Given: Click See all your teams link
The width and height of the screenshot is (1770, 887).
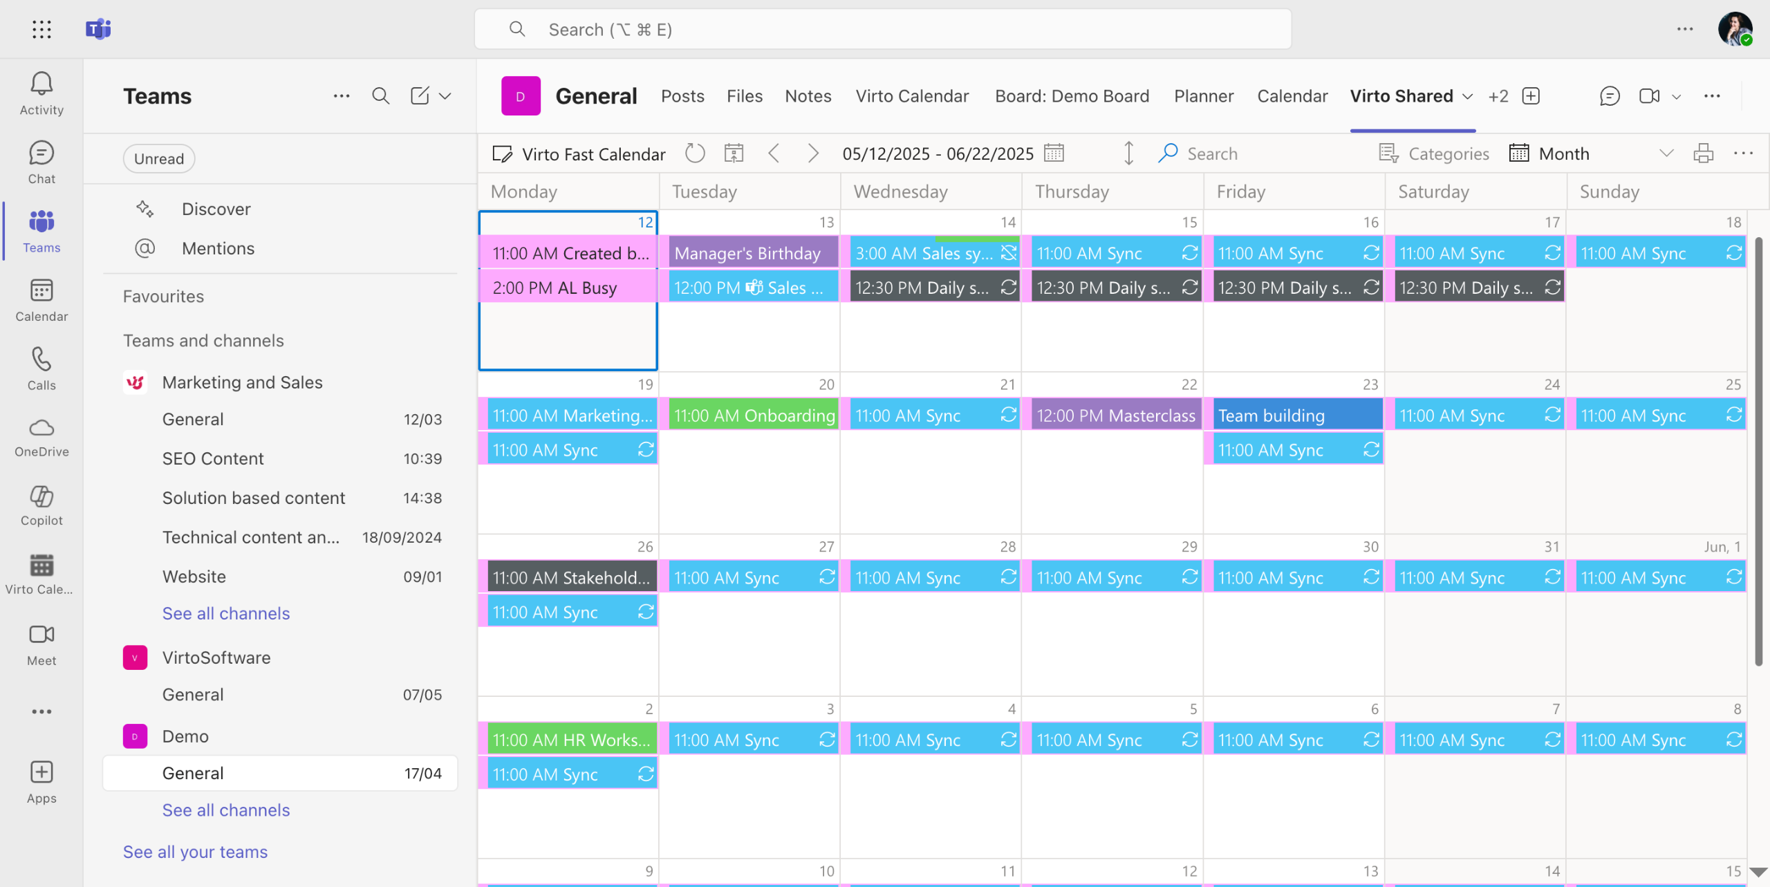Looking at the screenshot, I should coord(195,852).
